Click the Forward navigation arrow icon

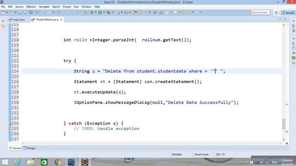(197, 12)
